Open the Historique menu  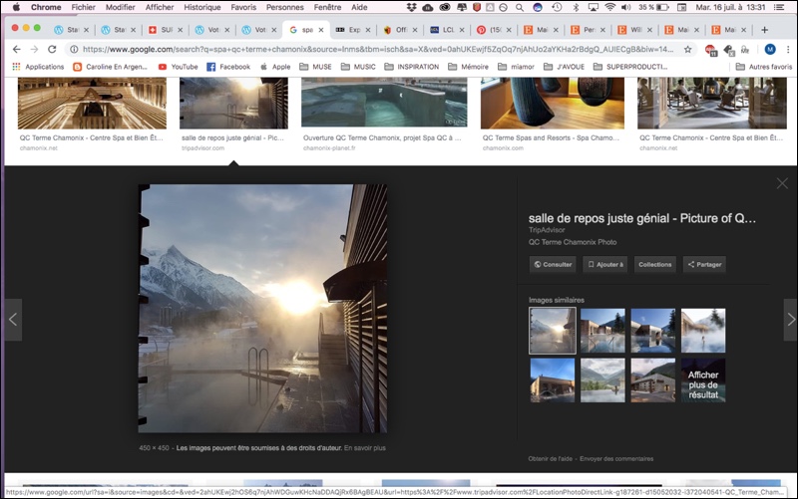(202, 7)
